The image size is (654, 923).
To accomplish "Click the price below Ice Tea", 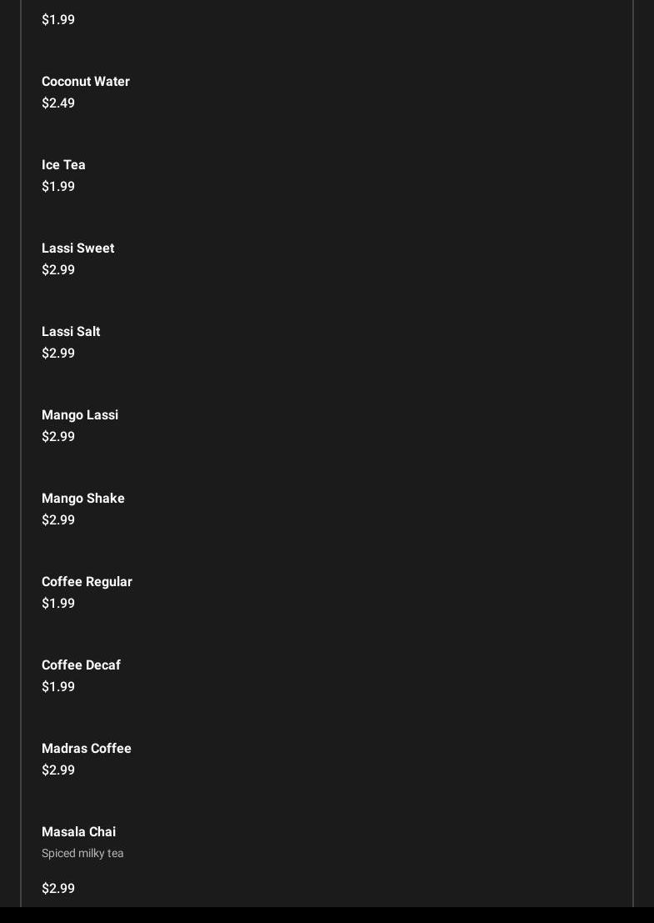I will pyautogui.click(x=58, y=187).
